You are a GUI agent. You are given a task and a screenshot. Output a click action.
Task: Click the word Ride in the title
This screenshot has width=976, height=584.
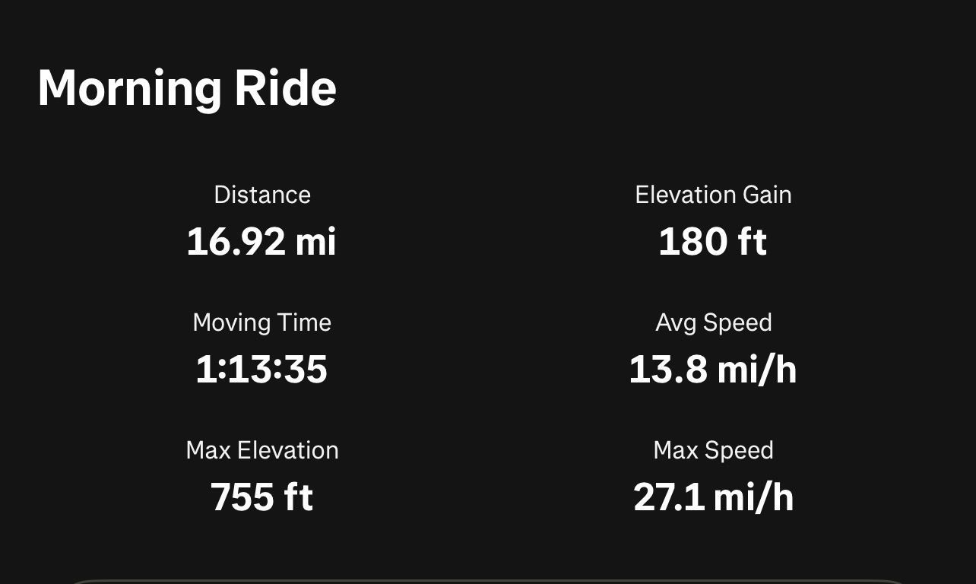pos(286,88)
